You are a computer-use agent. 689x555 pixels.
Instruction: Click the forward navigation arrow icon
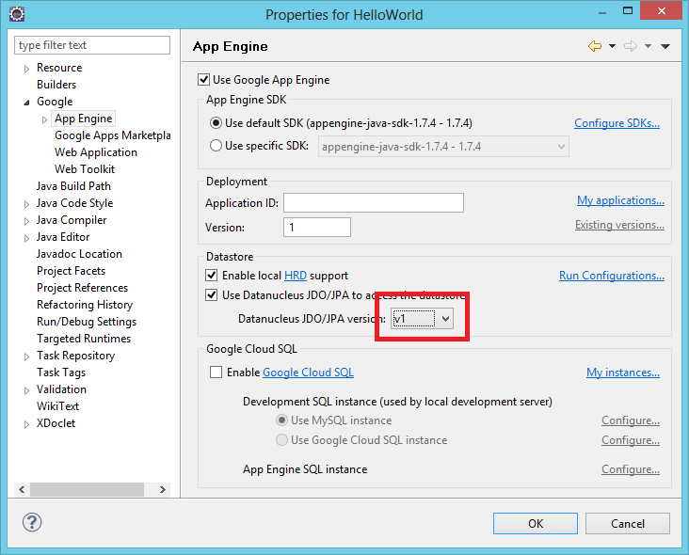631,46
